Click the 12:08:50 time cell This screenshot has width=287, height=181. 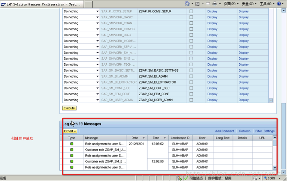point(158,161)
